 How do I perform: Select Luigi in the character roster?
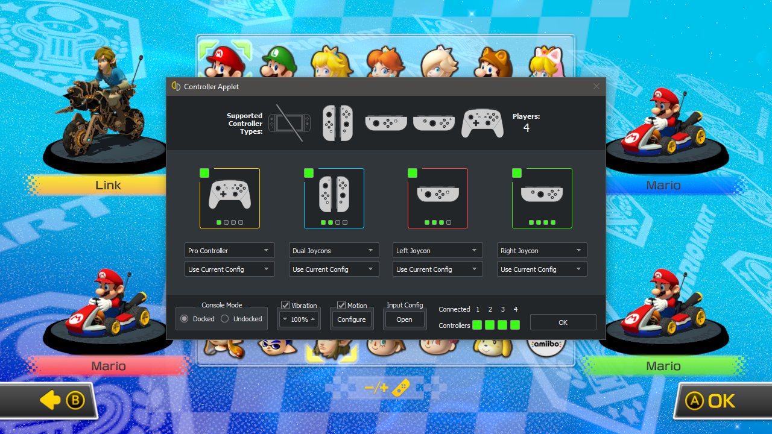click(279, 61)
